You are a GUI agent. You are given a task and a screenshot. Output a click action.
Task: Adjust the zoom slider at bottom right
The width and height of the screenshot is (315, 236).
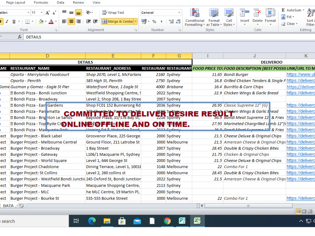[314, 211]
